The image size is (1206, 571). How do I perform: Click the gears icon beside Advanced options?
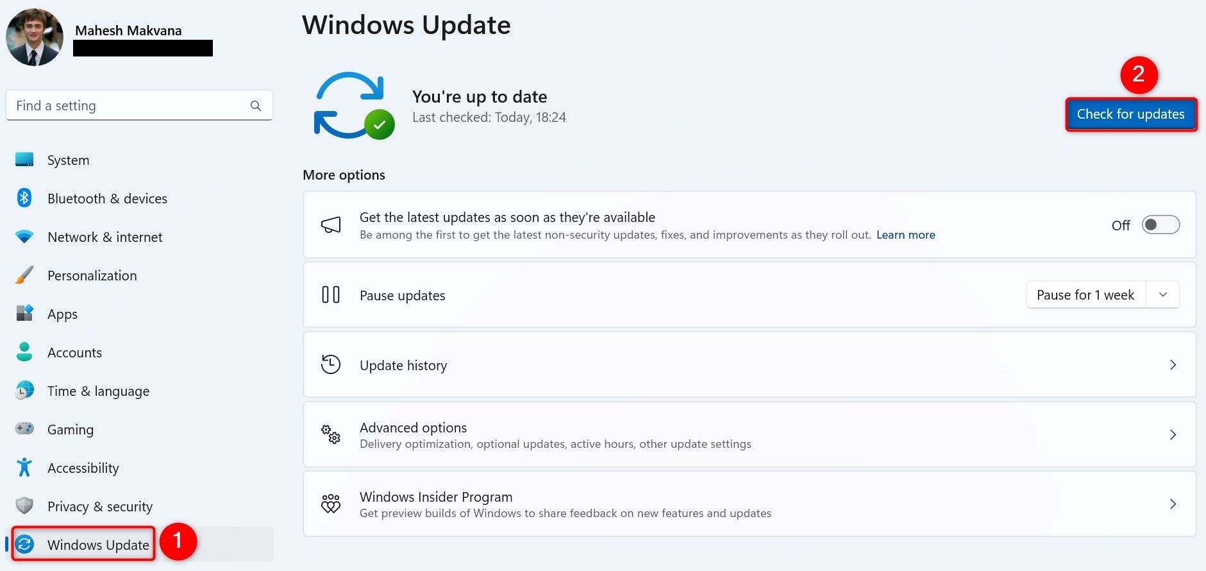331,434
